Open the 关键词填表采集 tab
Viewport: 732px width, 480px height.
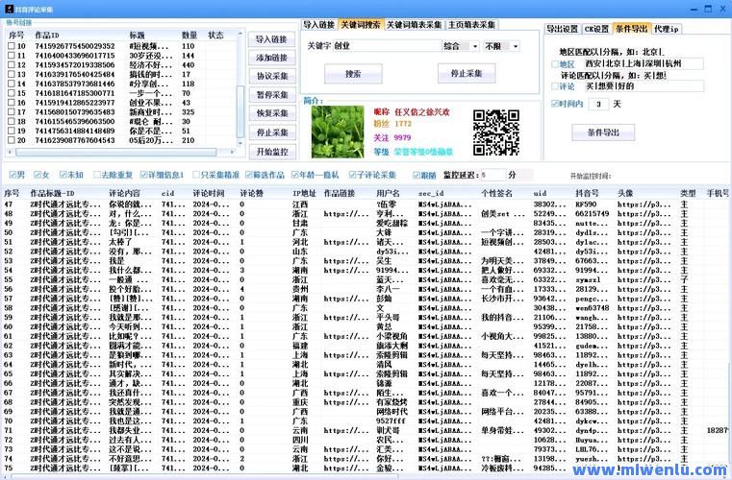[x=414, y=25]
